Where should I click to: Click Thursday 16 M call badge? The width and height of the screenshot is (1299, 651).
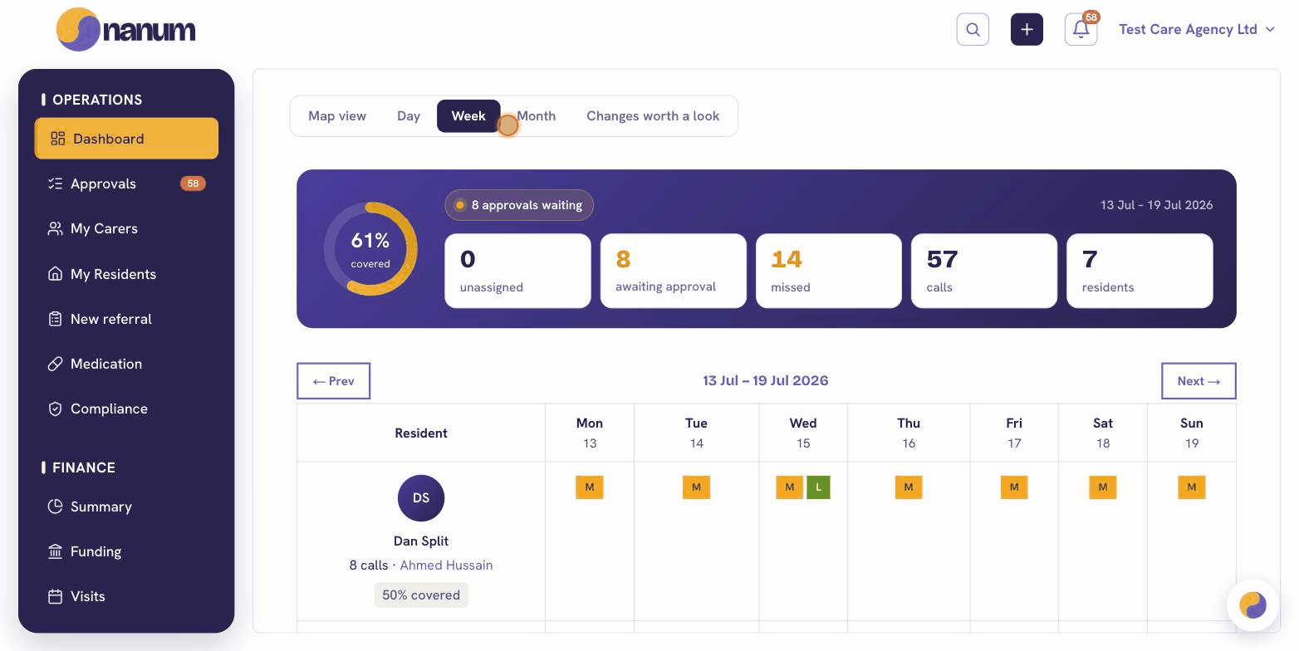pyautogui.click(x=909, y=487)
